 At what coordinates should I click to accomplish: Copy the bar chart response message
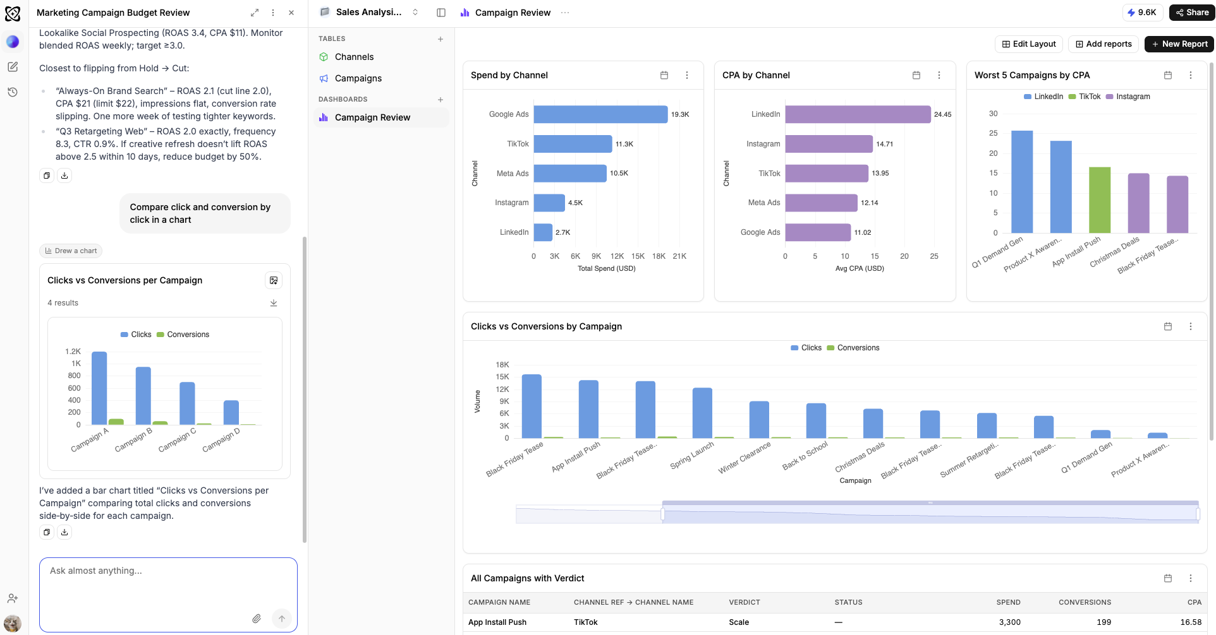pos(47,532)
